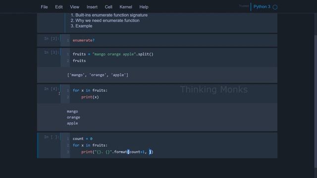Click the '3. Example' list item

tap(81, 26)
